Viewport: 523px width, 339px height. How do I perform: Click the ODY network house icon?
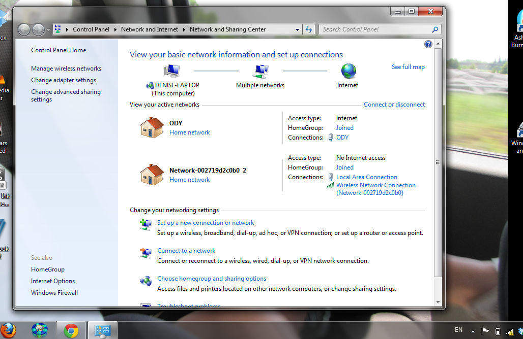pyautogui.click(x=152, y=127)
